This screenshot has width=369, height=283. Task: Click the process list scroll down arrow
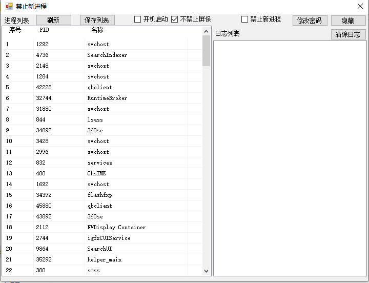207,271
